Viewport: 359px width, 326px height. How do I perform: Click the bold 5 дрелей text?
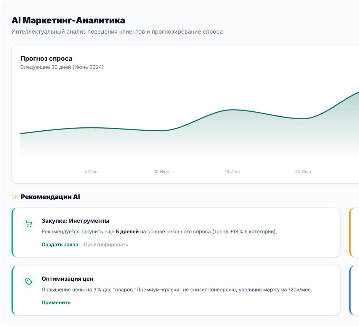[127, 232]
